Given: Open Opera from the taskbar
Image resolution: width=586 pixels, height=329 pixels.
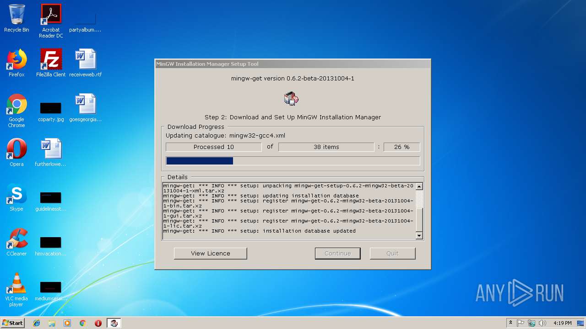Looking at the screenshot, I should [x=98, y=323].
